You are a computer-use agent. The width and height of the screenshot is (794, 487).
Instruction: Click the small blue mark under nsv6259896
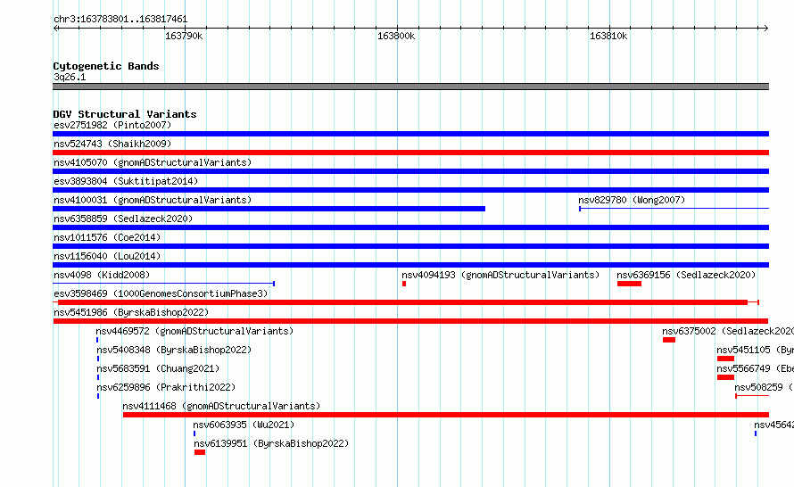click(98, 396)
